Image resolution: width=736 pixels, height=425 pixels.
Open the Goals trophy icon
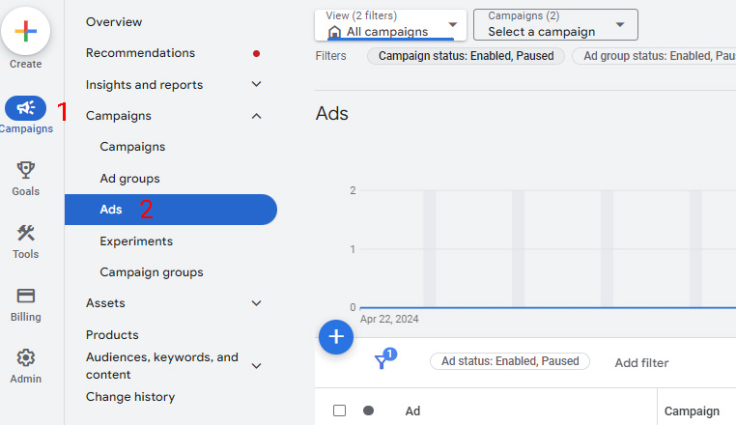(26, 170)
